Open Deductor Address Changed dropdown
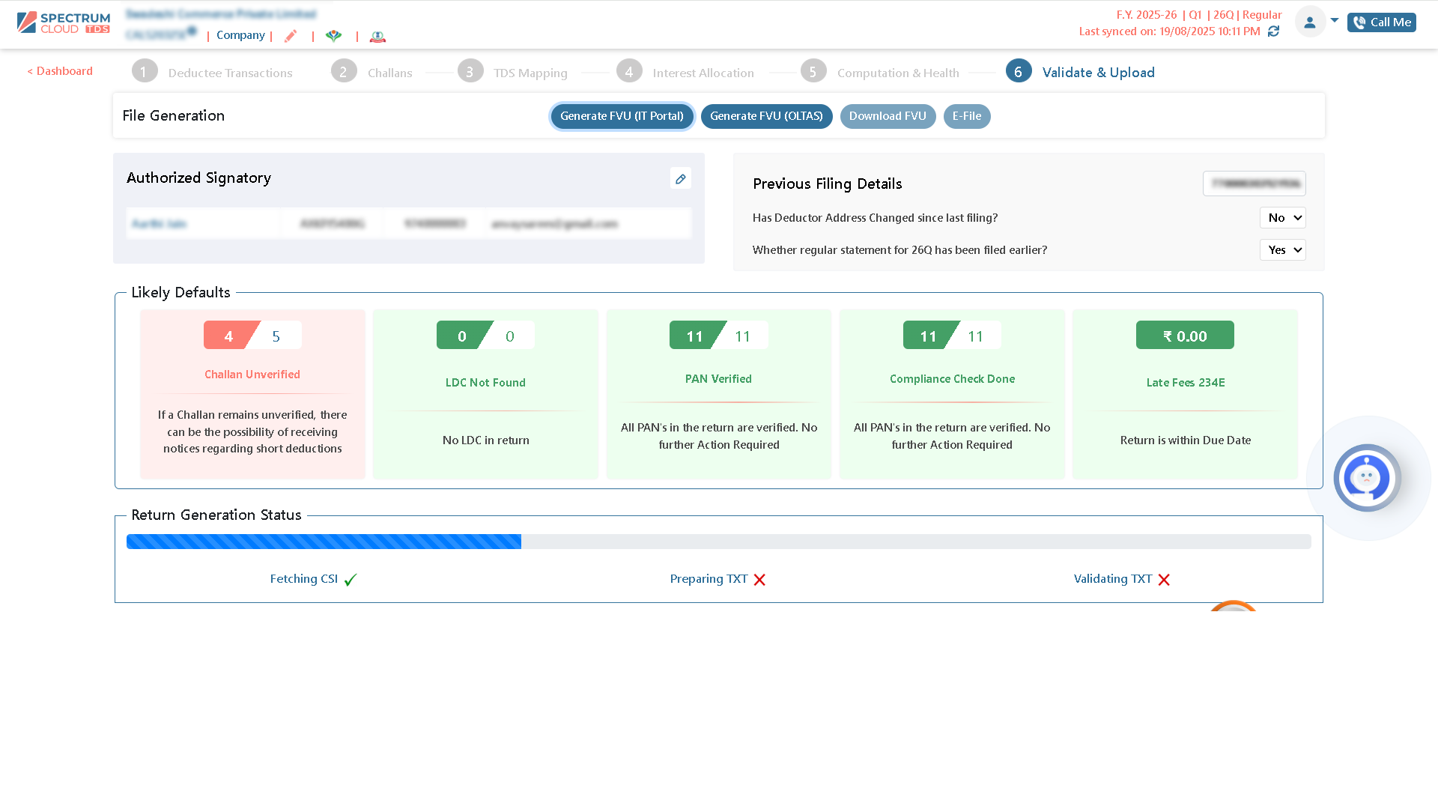 pyautogui.click(x=1282, y=218)
